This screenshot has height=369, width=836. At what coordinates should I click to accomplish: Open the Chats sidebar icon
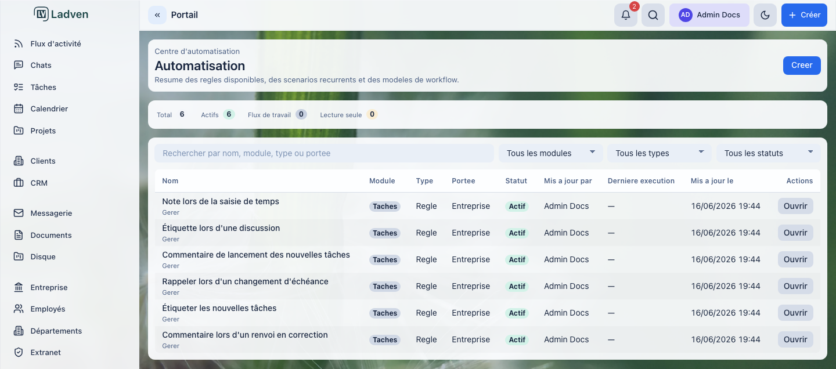(19, 65)
